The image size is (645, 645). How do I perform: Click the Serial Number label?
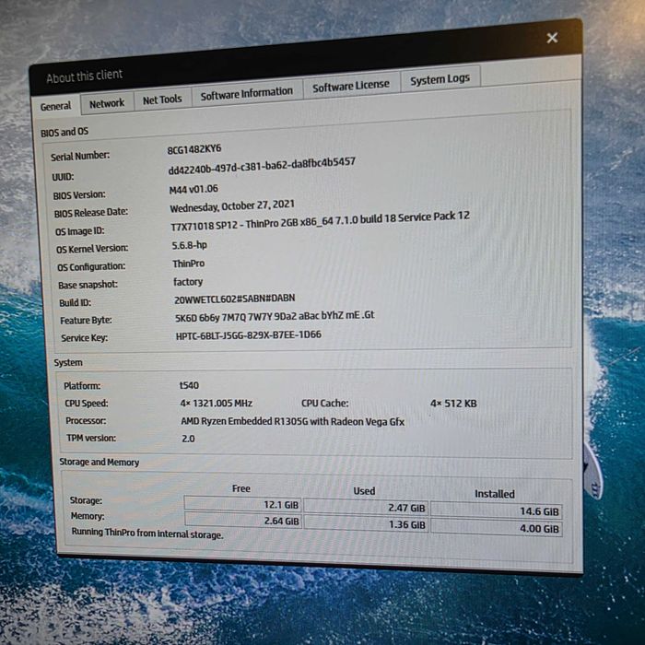coord(80,156)
